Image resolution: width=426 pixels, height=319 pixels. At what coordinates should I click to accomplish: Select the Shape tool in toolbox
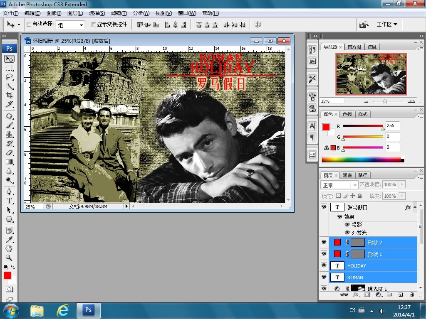(x=9, y=219)
